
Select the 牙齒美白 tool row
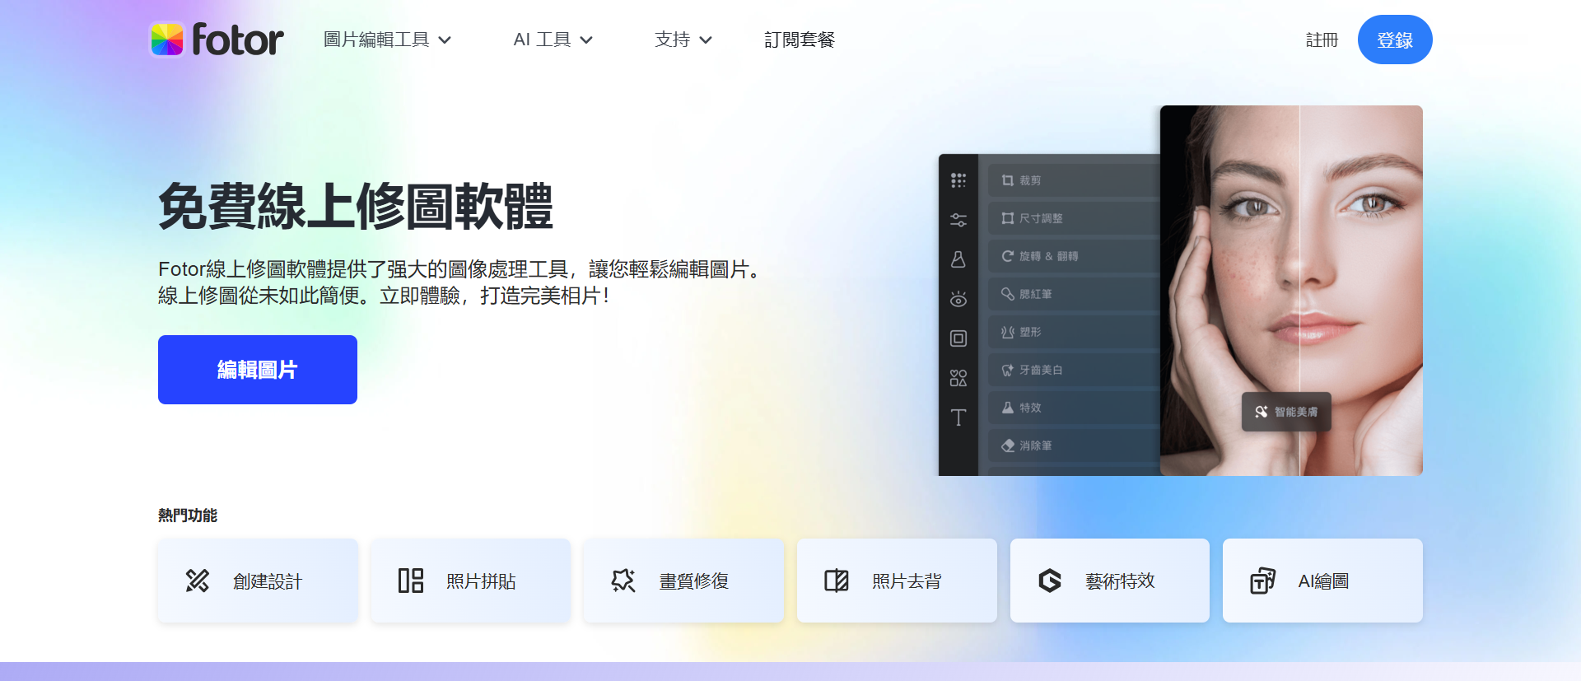coord(1075,370)
